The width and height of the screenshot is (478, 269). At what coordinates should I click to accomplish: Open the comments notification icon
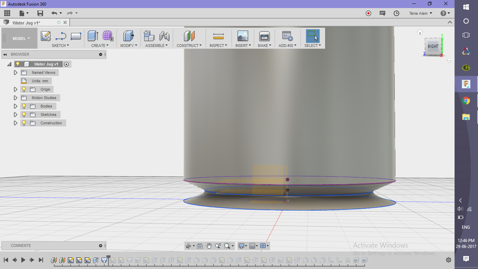click(x=382, y=13)
